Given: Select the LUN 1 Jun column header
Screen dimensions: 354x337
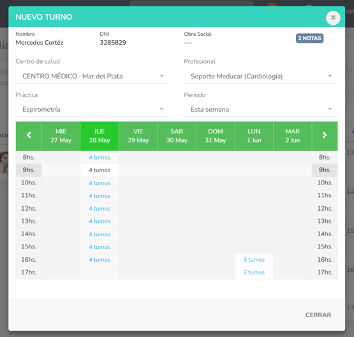Looking at the screenshot, I should (x=254, y=136).
